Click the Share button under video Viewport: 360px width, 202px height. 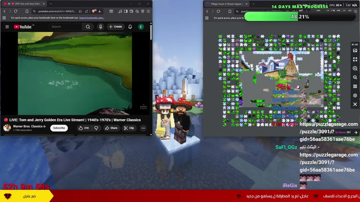(x=111, y=128)
